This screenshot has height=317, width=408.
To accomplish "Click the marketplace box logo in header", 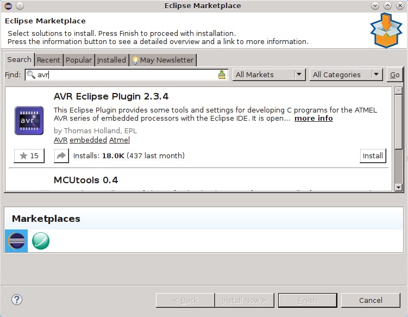I will click(386, 31).
